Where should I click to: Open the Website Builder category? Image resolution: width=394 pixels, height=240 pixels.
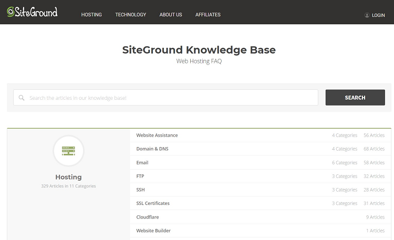(x=153, y=231)
